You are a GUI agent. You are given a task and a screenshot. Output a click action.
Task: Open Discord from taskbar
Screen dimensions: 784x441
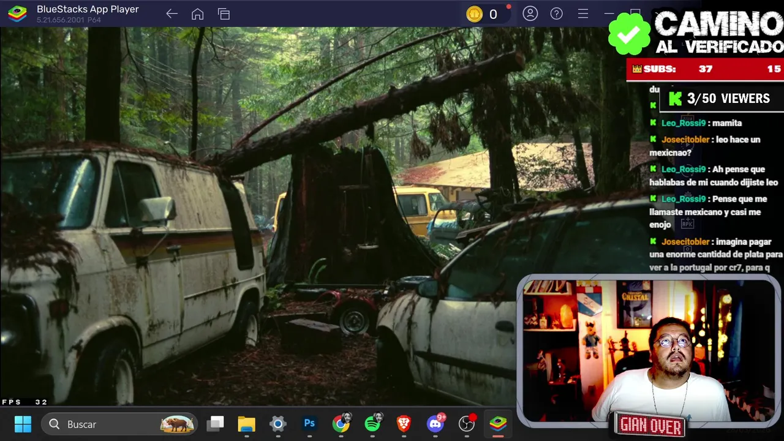coord(435,423)
